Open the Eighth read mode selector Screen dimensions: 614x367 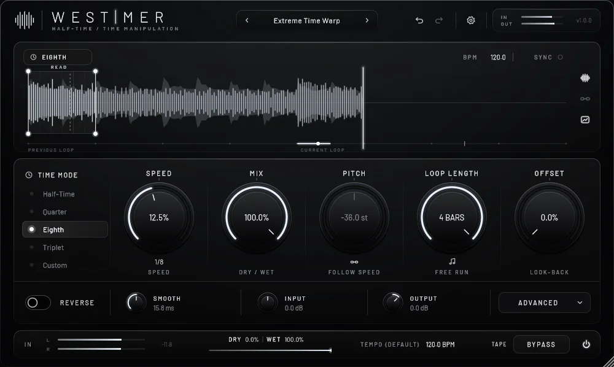[x=58, y=57]
